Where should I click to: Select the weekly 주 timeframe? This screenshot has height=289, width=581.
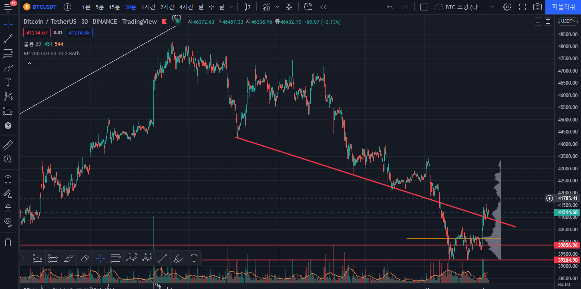(212, 7)
